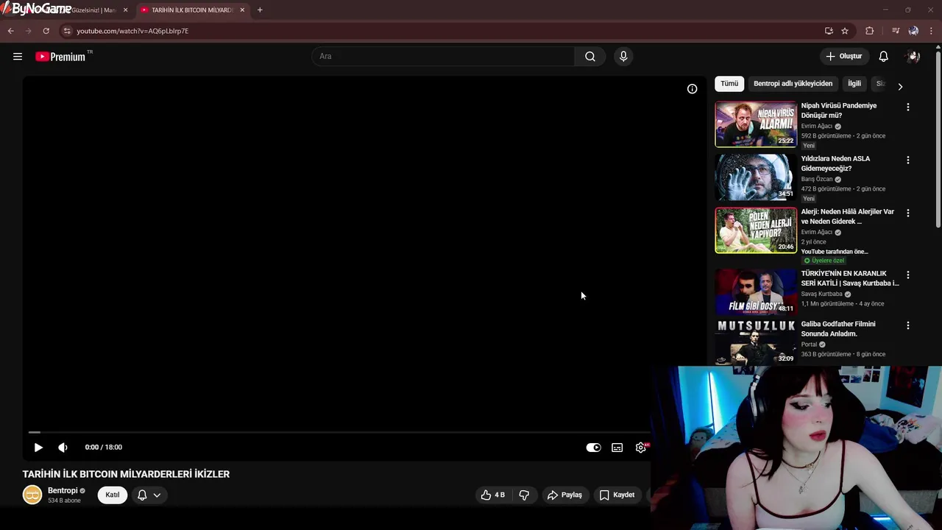The width and height of the screenshot is (942, 530).
Task: Open more options for Godfather video
Action: point(907,325)
